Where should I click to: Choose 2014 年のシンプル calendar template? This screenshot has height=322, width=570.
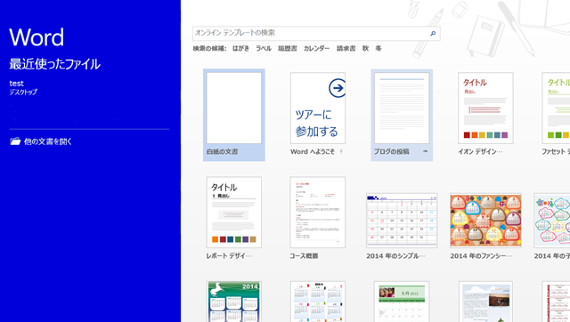(402, 221)
